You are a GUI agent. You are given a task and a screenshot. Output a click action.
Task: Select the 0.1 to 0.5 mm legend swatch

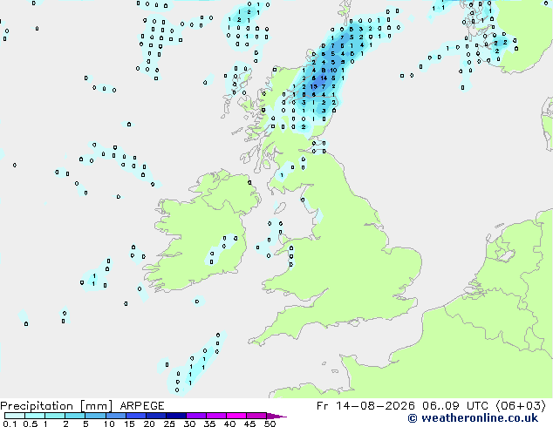pyautogui.click(x=15, y=416)
